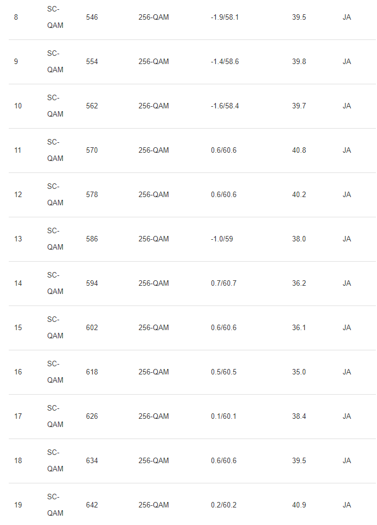Click the 38.0 MER value

pos(299,239)
